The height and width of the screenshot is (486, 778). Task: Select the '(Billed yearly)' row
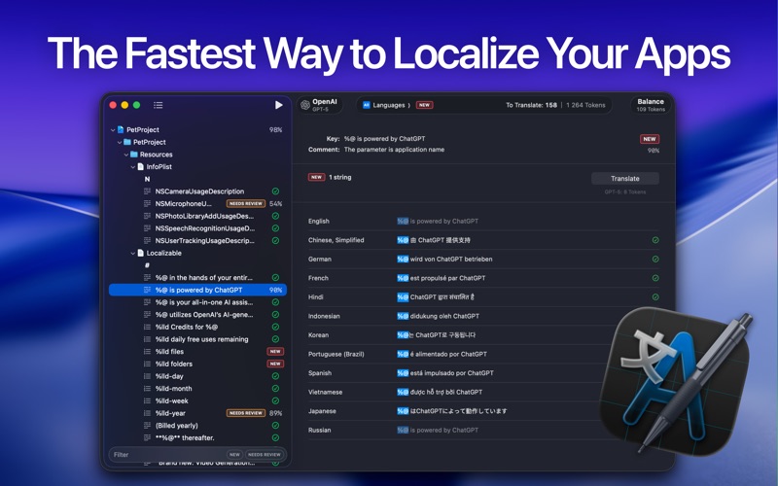197,426
